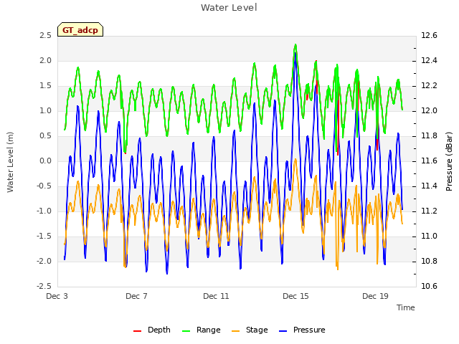Screen dimensions: 459x344
Task: Click the Dec 11 date tick label
Action: click(216, 296)
